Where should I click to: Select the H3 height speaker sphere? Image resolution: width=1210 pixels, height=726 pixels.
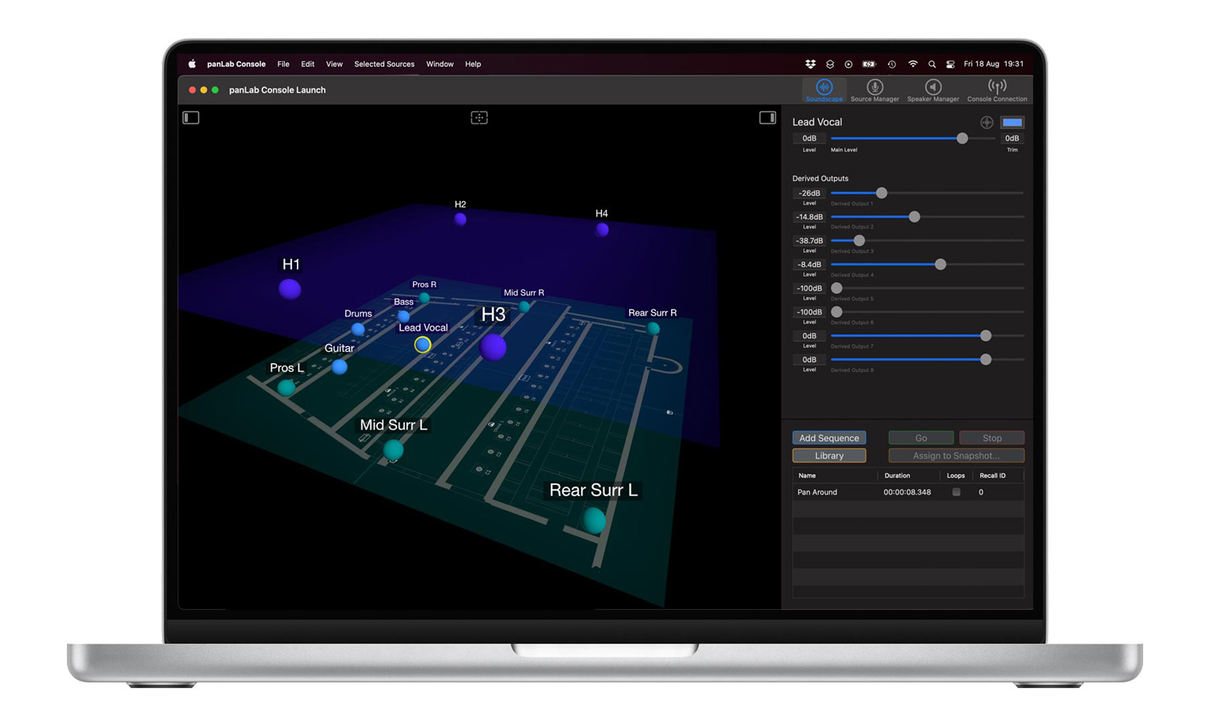coord(493,348)
